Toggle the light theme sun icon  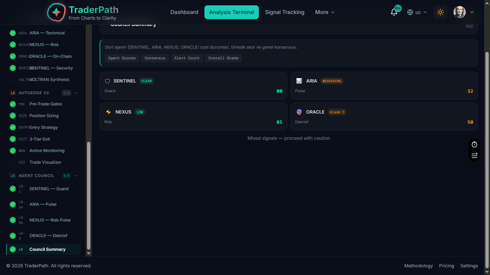pyautogui.click(x=440, y=12)
